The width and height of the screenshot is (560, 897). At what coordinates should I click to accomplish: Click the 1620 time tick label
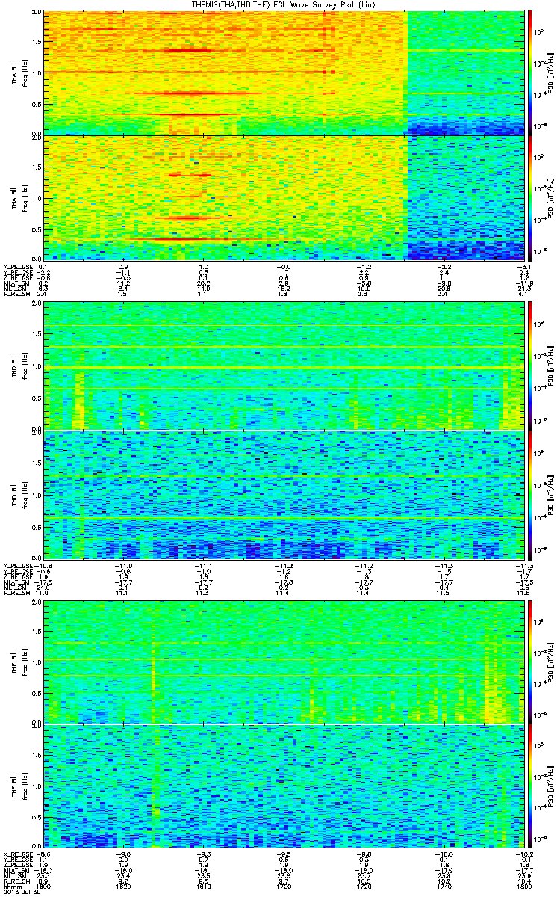tap(124, 885)
